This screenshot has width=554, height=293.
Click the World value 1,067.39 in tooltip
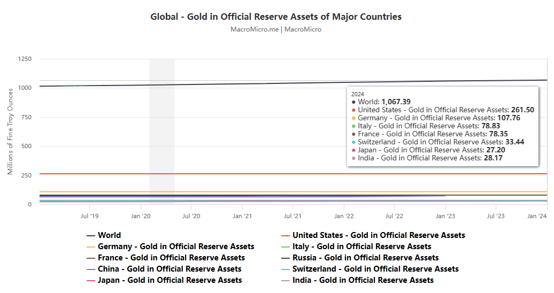tap(396, 102)
